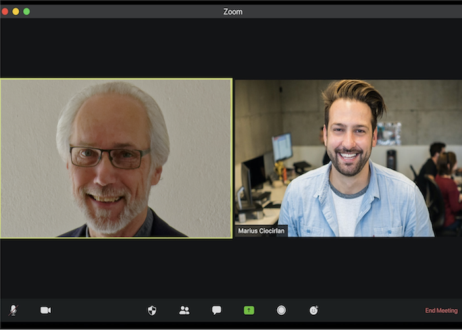Screen dimensions: 462x330
Task: Start recording with the Record icon
Action: [281, 310]
